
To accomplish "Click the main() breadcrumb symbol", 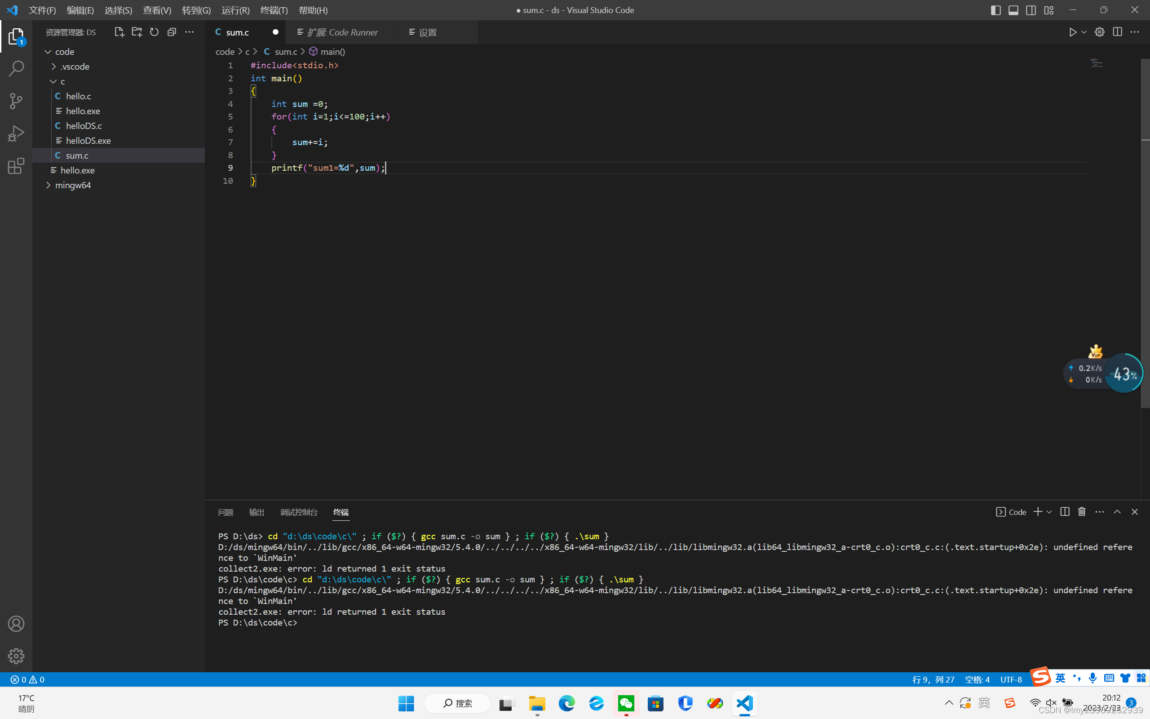I will tap(327, 51).
